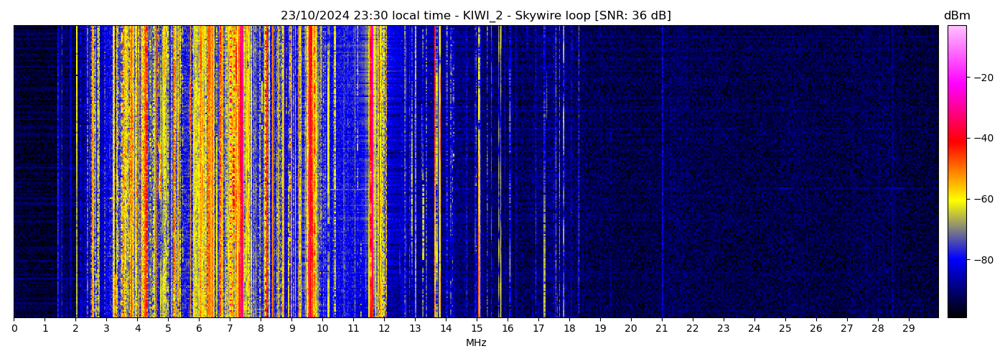Select the pink top of the colorbar

coord(956,32)
